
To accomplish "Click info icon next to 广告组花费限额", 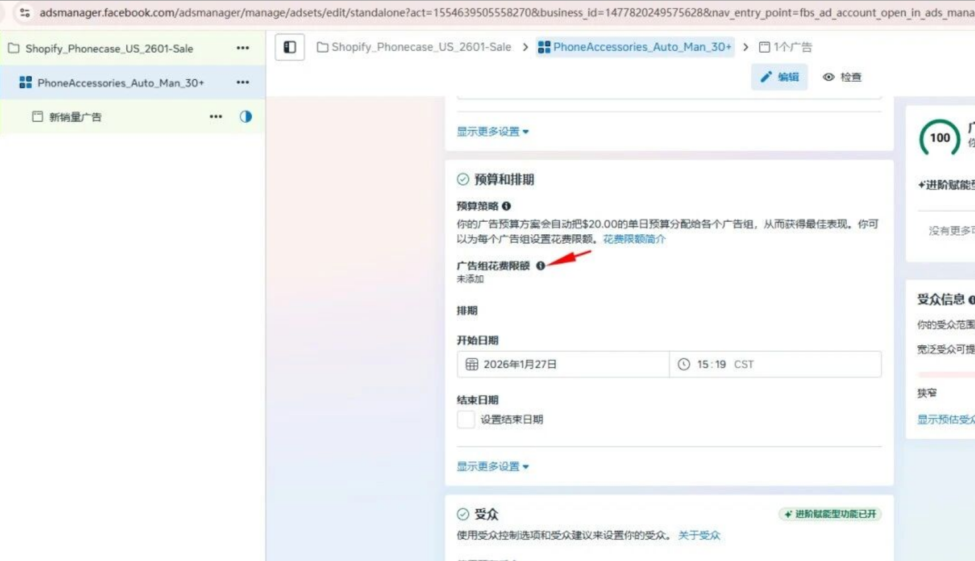I will click(540, 265).
